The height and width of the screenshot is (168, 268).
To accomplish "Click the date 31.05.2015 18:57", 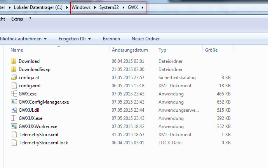I will [x=128, y=135].
